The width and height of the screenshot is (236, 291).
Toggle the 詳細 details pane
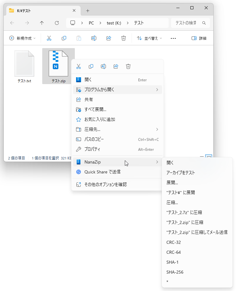click(x=199, y=38)
